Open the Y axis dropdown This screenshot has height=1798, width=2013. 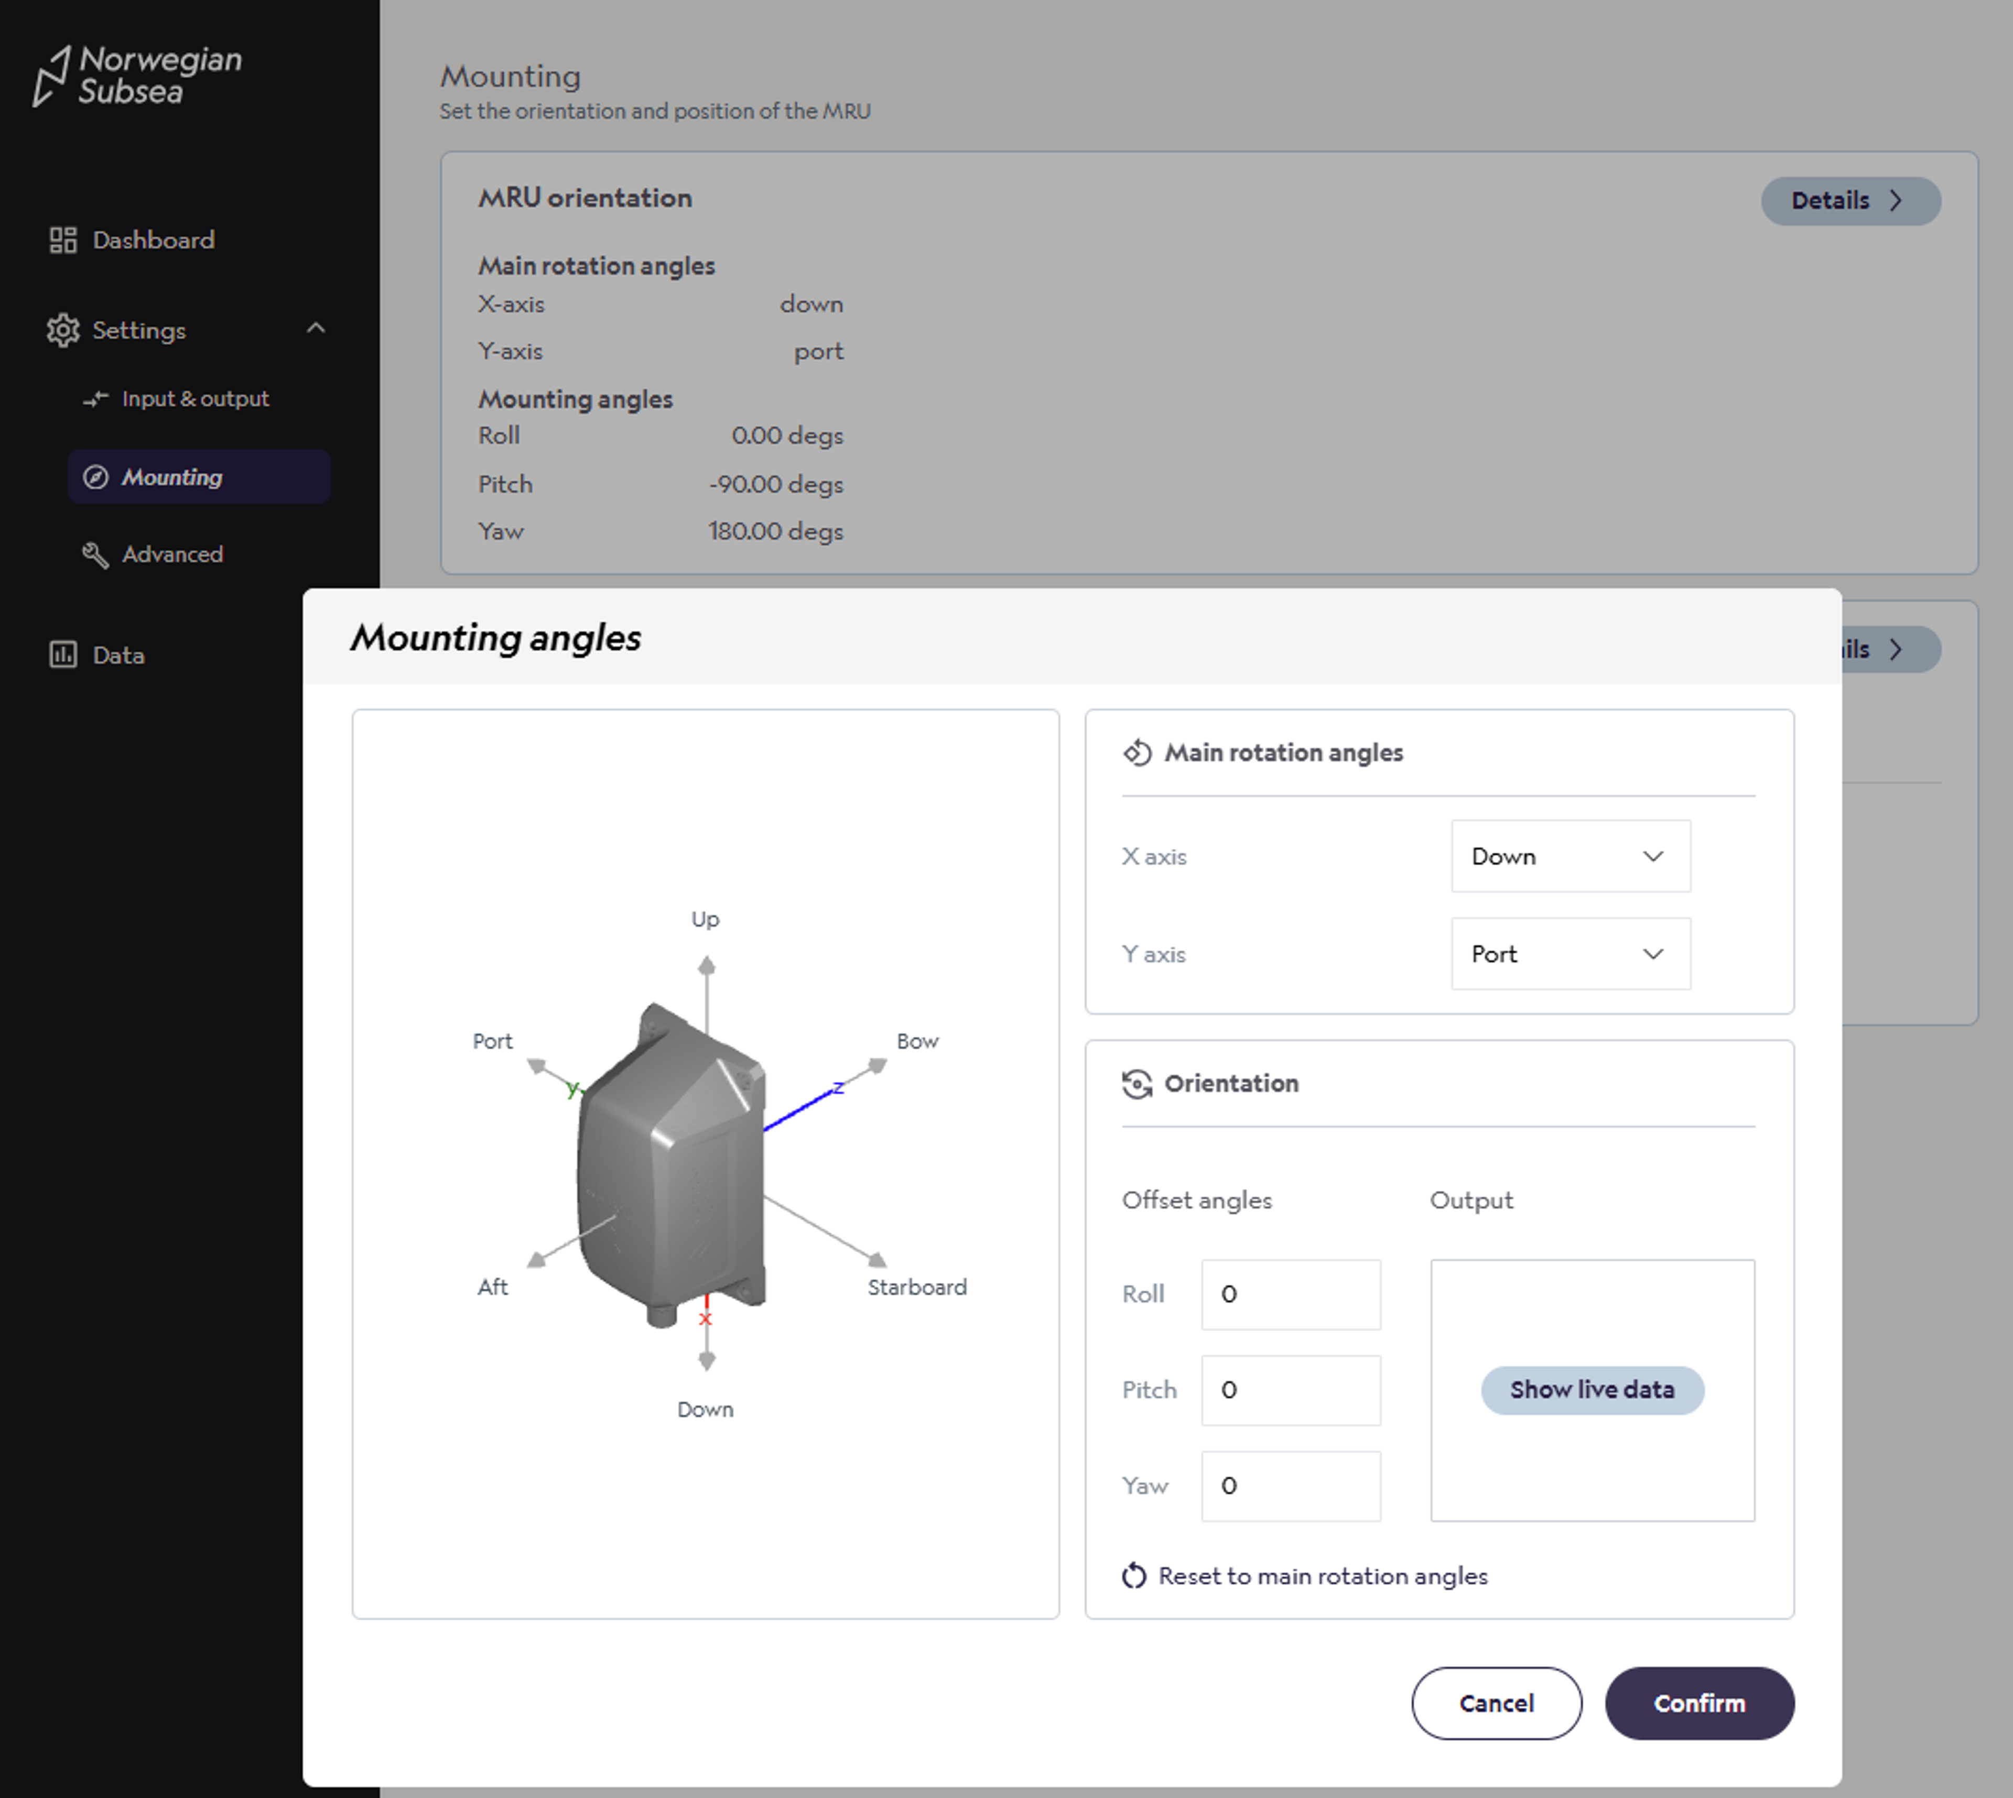[x=1570, y=954]
